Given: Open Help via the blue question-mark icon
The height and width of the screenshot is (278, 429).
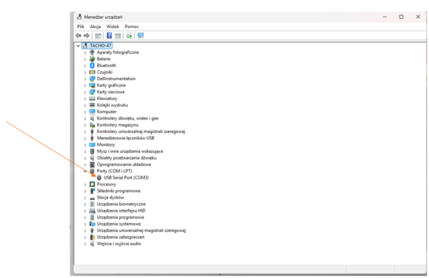Looking at the screenshot, I should (x=109, y=36).
